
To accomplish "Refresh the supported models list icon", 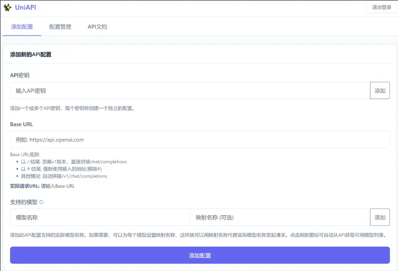I will click(42, 202).
